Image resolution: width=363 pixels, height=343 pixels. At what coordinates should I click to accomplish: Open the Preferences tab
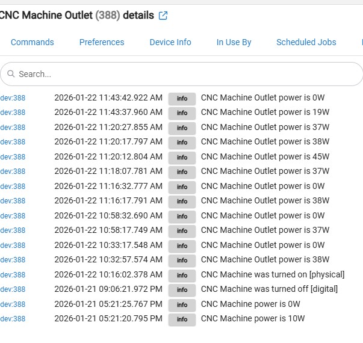click(x=102, y=42)
